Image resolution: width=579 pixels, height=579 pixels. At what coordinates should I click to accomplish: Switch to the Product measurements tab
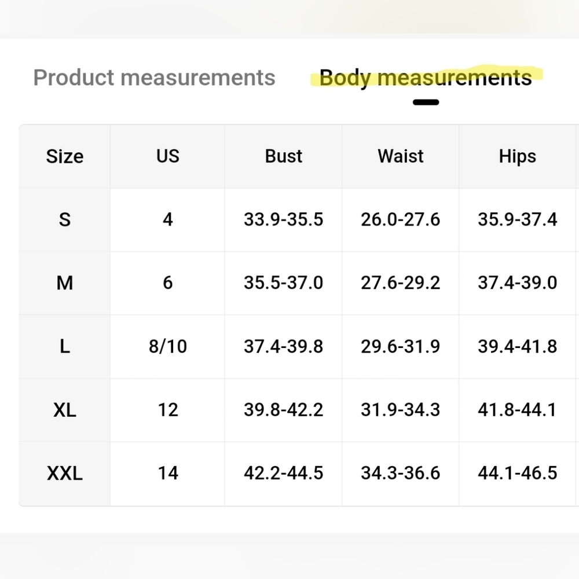(x=155, y=78)
